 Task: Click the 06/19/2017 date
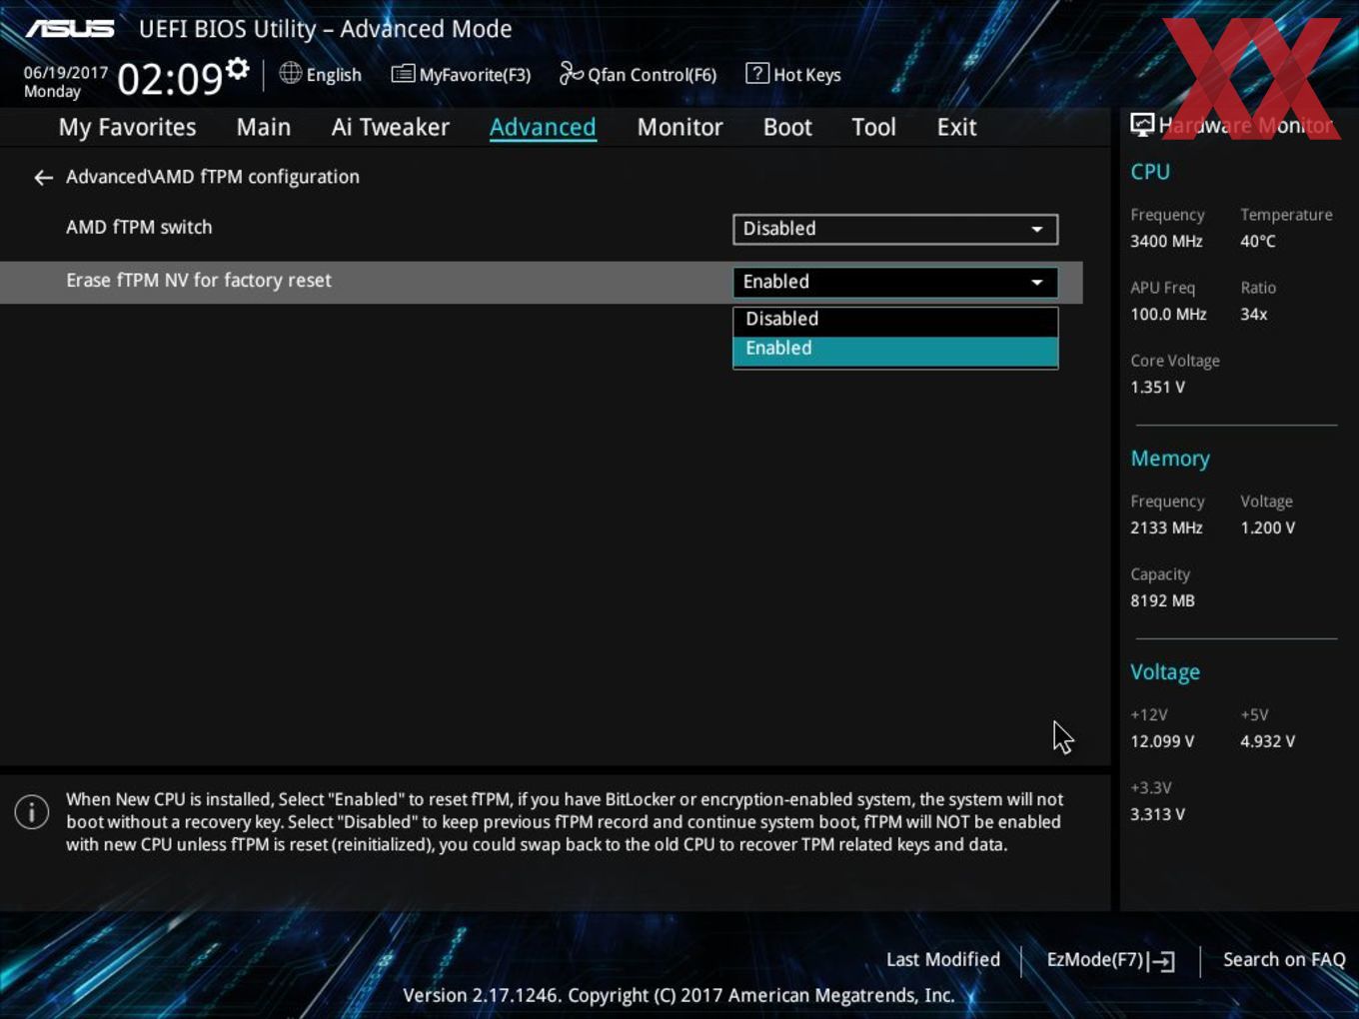pyautogui.click(x=66, y=73)
